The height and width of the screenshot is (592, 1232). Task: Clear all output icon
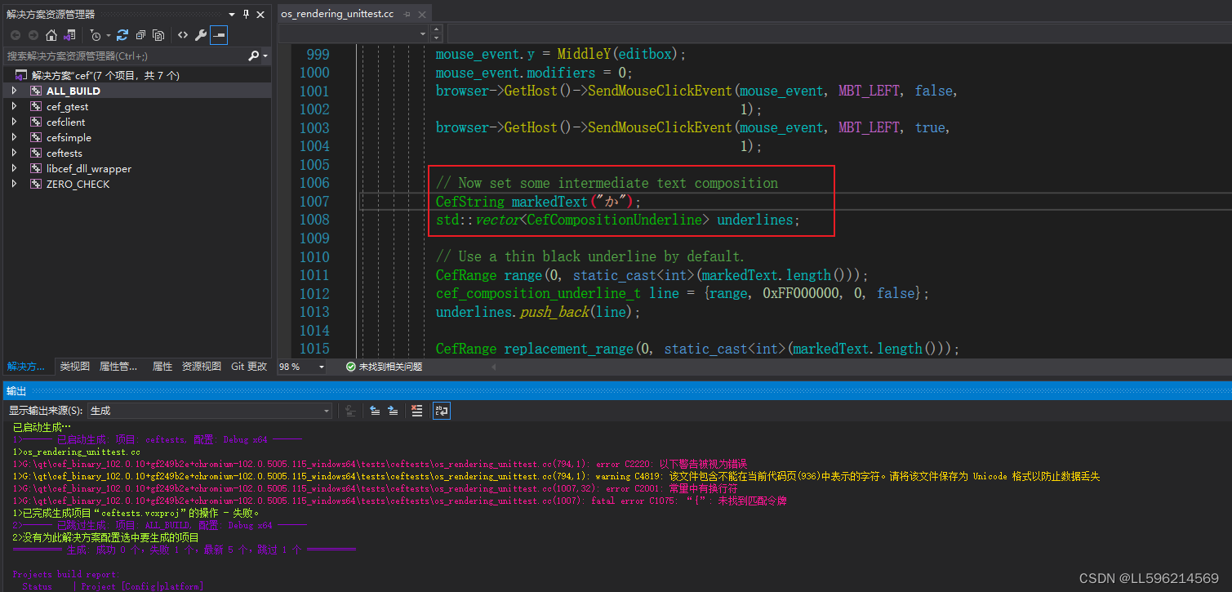coord(417,411)
